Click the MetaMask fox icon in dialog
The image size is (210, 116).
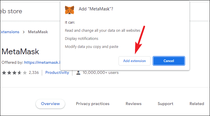pyautogui.click(x=69, y=10)
